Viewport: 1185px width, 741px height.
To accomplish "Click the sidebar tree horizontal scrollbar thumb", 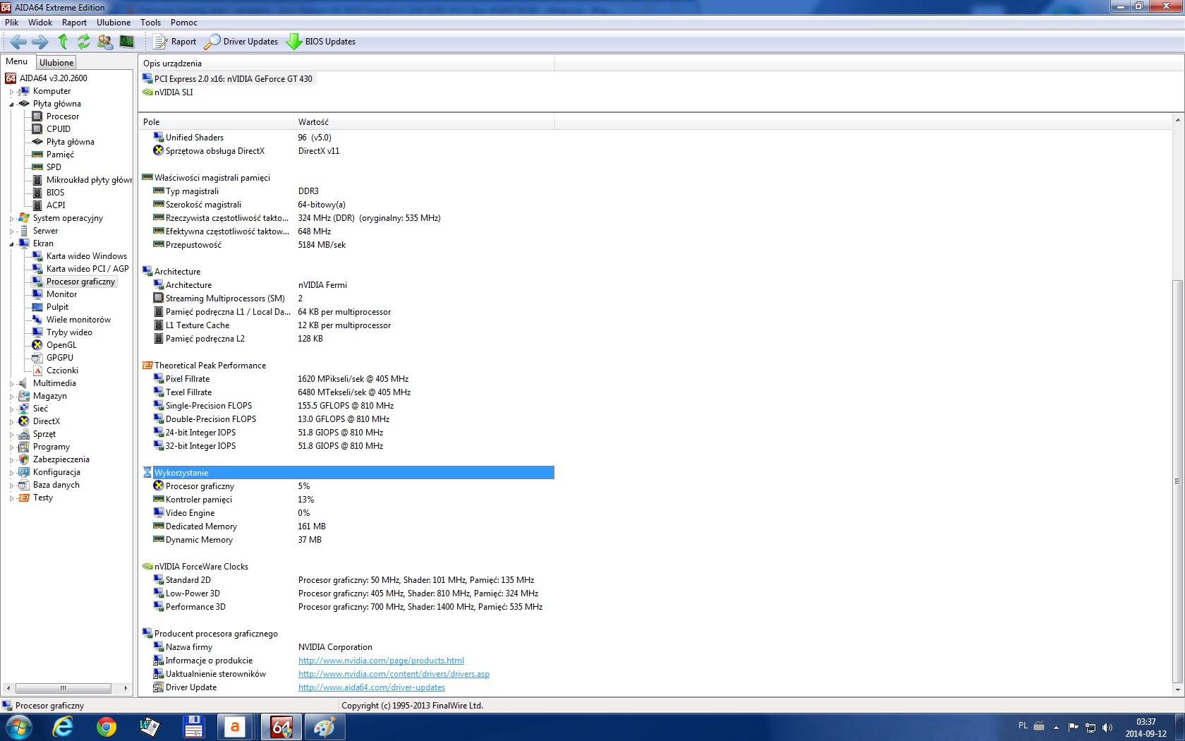I will [63, 688].
